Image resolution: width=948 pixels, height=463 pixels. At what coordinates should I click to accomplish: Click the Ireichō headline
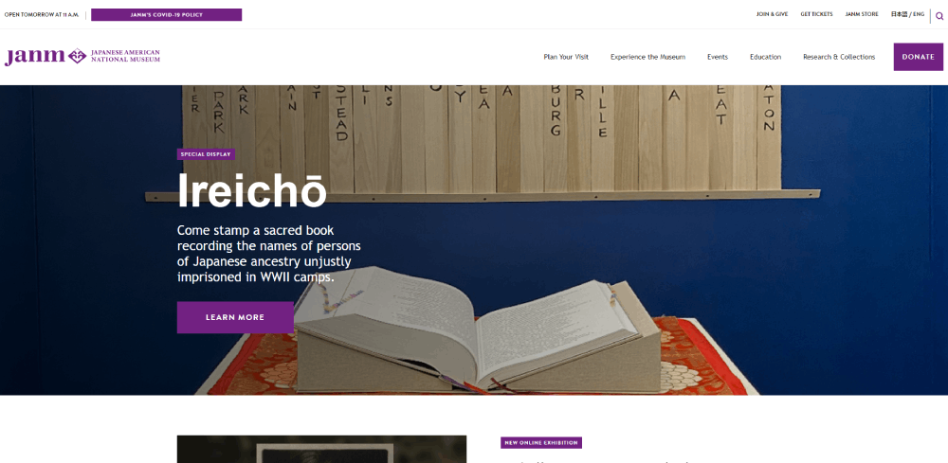pos(251,190)
